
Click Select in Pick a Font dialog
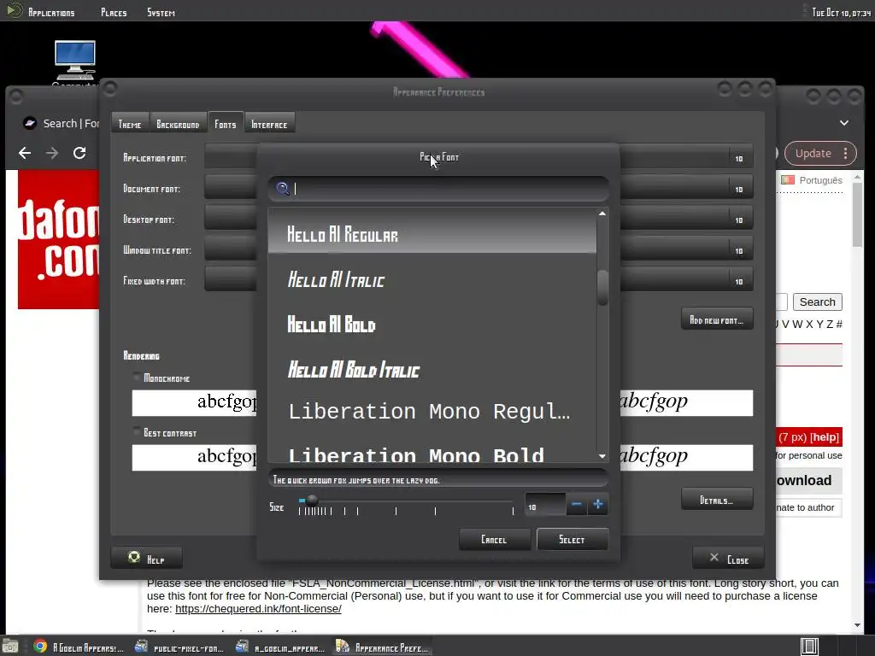pos(572,540)
